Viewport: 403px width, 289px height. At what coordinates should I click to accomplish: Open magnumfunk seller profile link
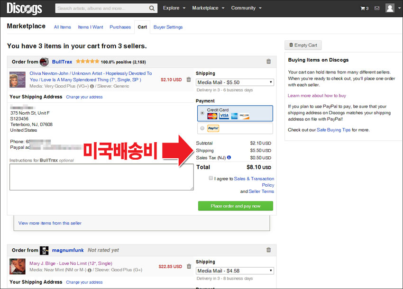point(68,250)
